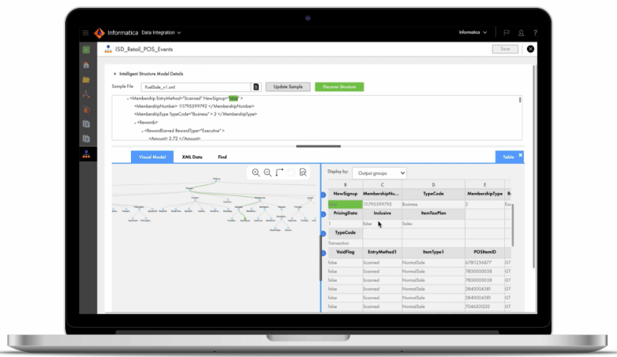Open the orange bag icon in sidebar

tap(86, 109)
